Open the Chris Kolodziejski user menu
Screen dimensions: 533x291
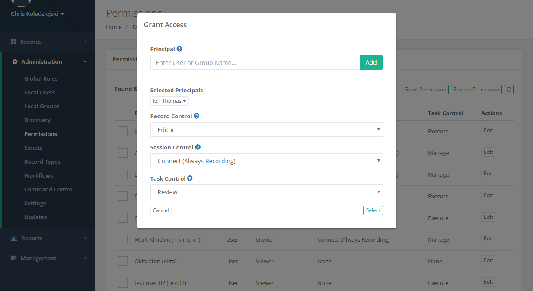point(37,13)
